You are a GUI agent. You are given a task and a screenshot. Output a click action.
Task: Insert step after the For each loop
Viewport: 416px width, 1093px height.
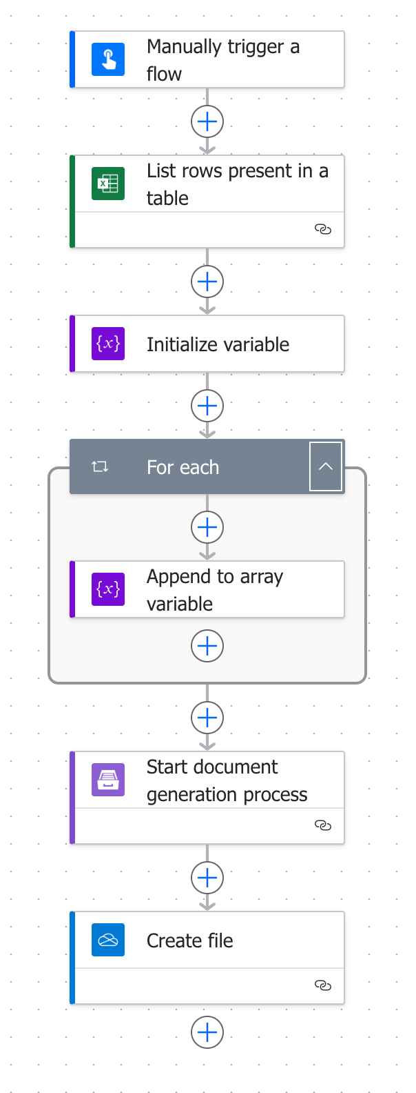pyautogui.click(x=207, y=718)
